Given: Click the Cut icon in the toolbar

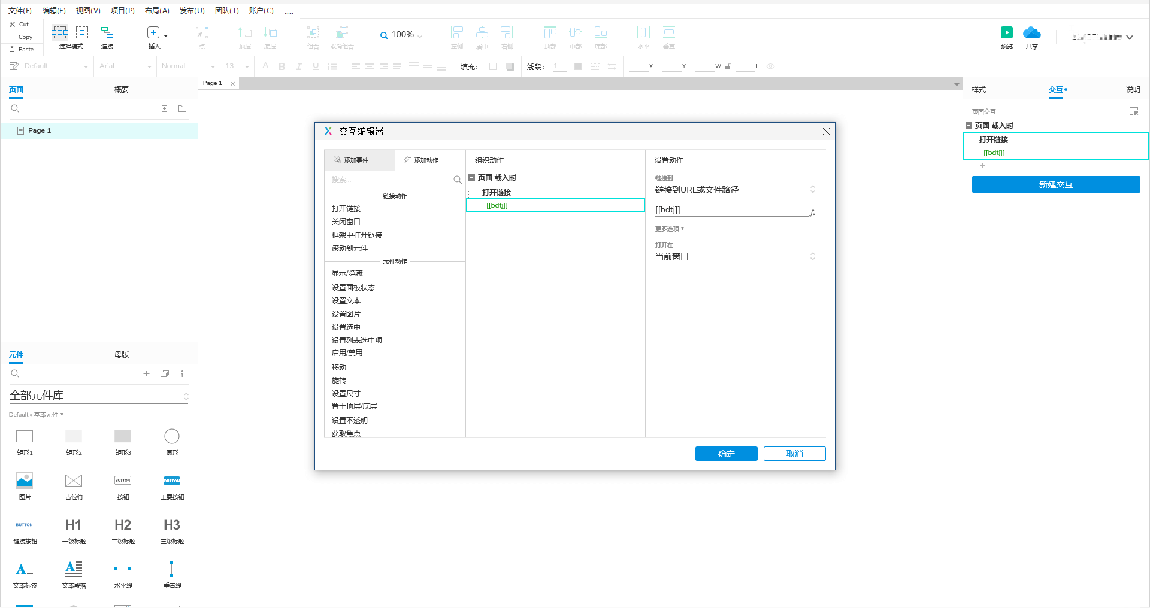Looking at the screenshot, I should tap(12, 25).
